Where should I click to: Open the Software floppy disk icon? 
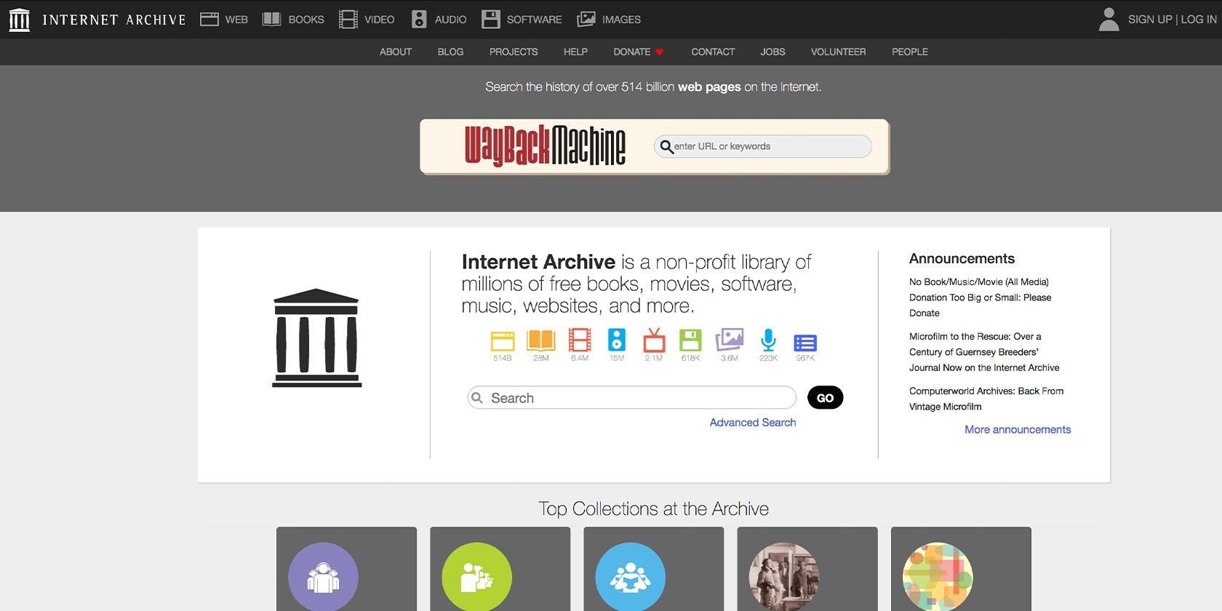click(x=491, y=20)
